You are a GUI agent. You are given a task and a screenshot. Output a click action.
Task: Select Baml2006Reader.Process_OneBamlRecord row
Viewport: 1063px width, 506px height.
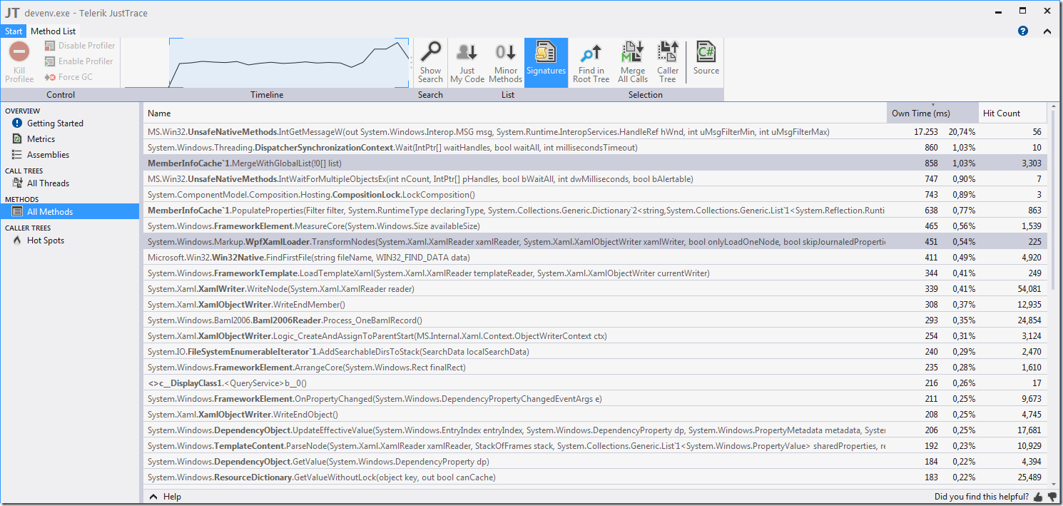pos(596,320)
